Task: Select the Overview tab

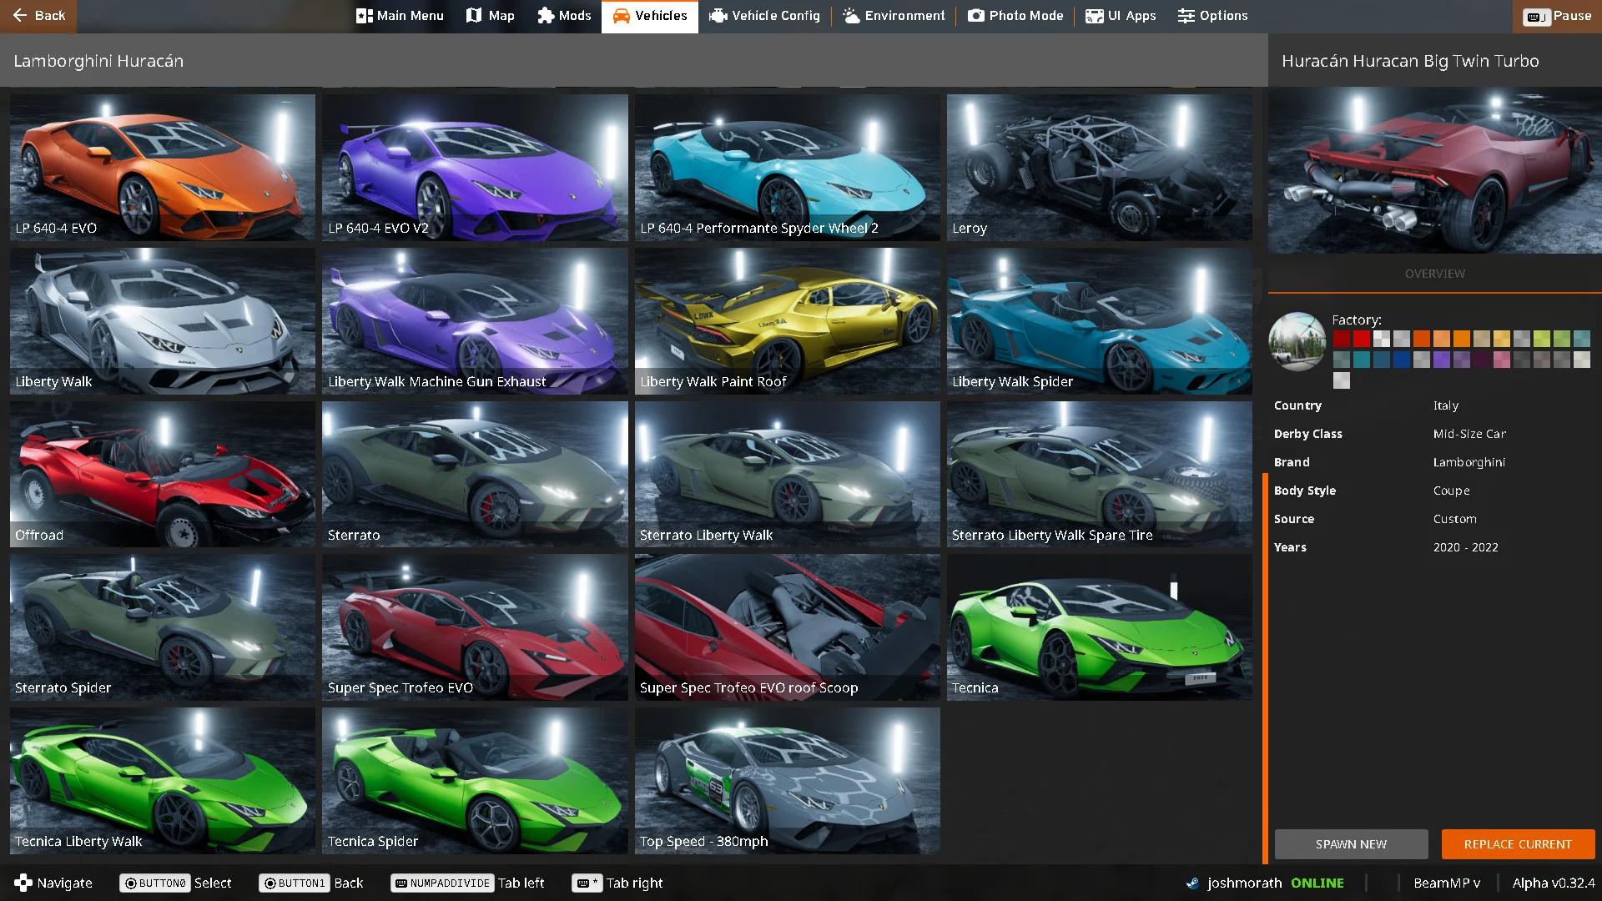Action: click(1434, 274)
